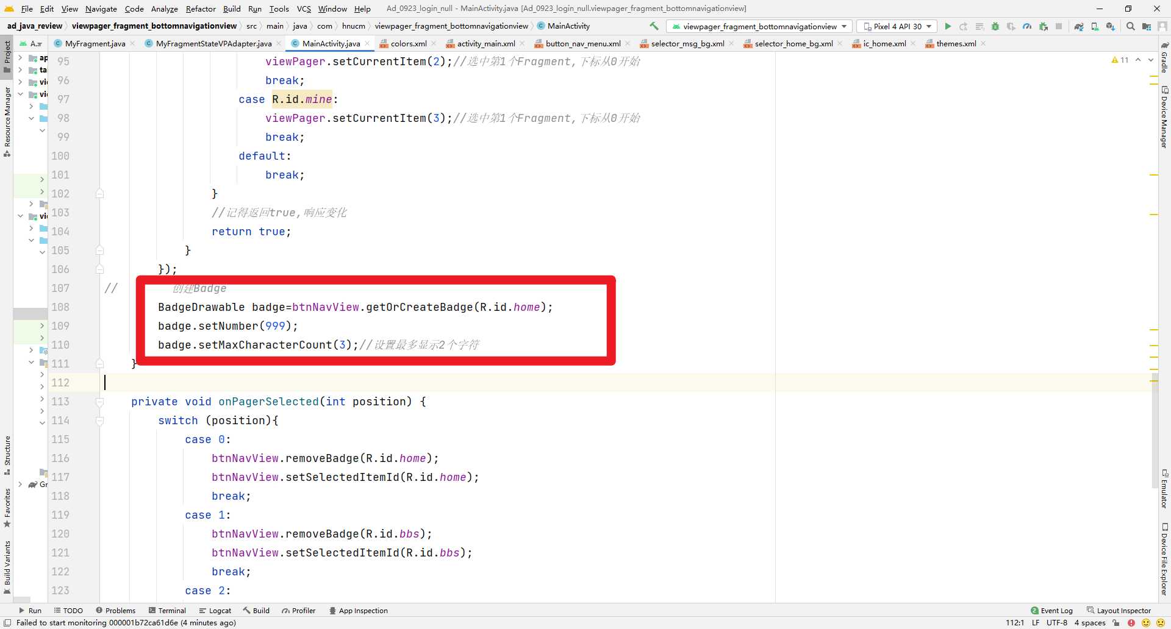Jump to next highlighted error arrow
This screenshot has width=1171, height=629.
1150,60
